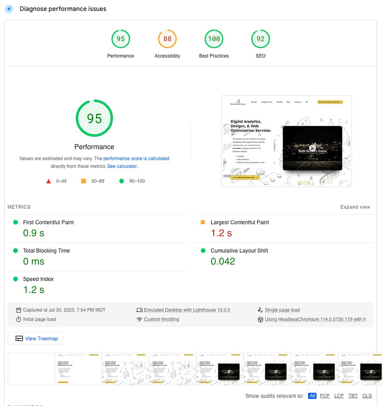This screenshot has width=383, height=406.
Task: Click the Lighthouse logo icon at top left
Action: 9,9
